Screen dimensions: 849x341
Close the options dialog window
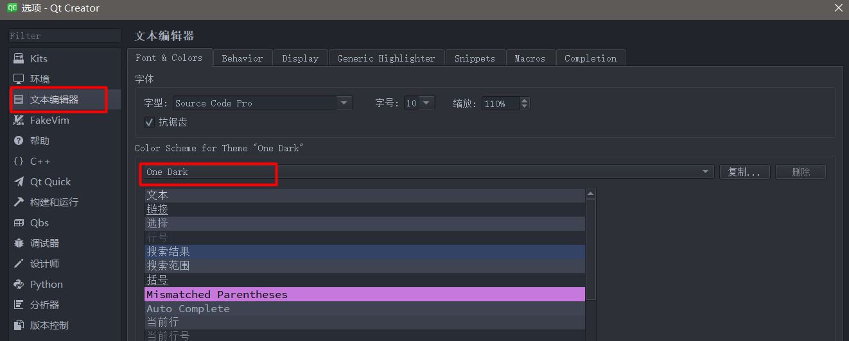[x=838, y=8]
